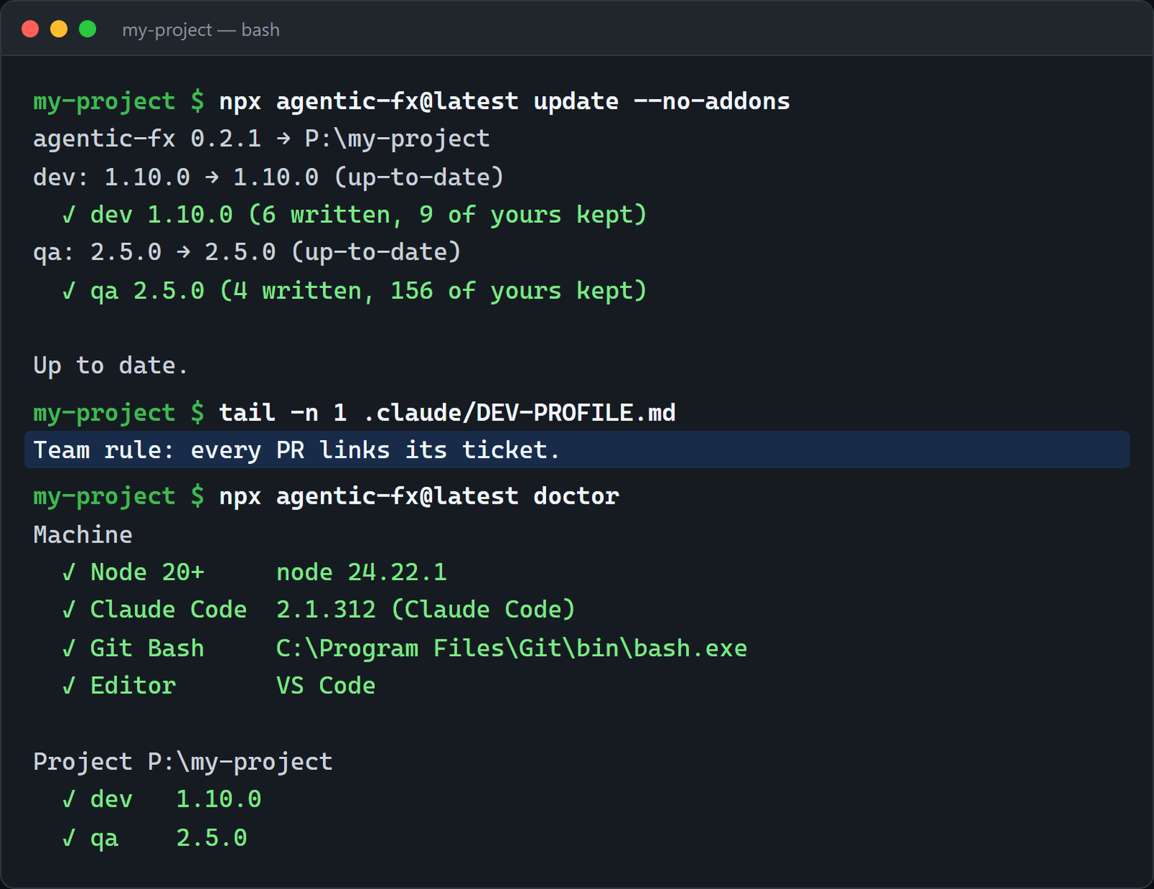Image resolution: width=1154 pixels, height=889 pixels.
Task: Click the 'Editor' check row label
Action: click(133, 686)
